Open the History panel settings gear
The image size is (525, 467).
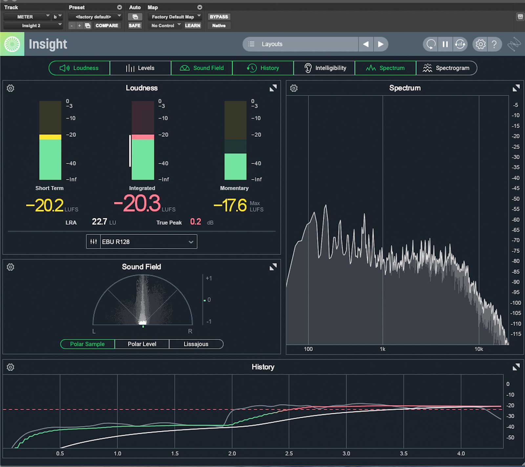point(10,367)
